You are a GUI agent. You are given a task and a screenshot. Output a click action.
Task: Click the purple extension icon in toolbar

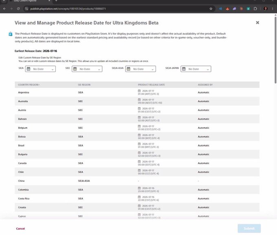click(x=234, y=9)
